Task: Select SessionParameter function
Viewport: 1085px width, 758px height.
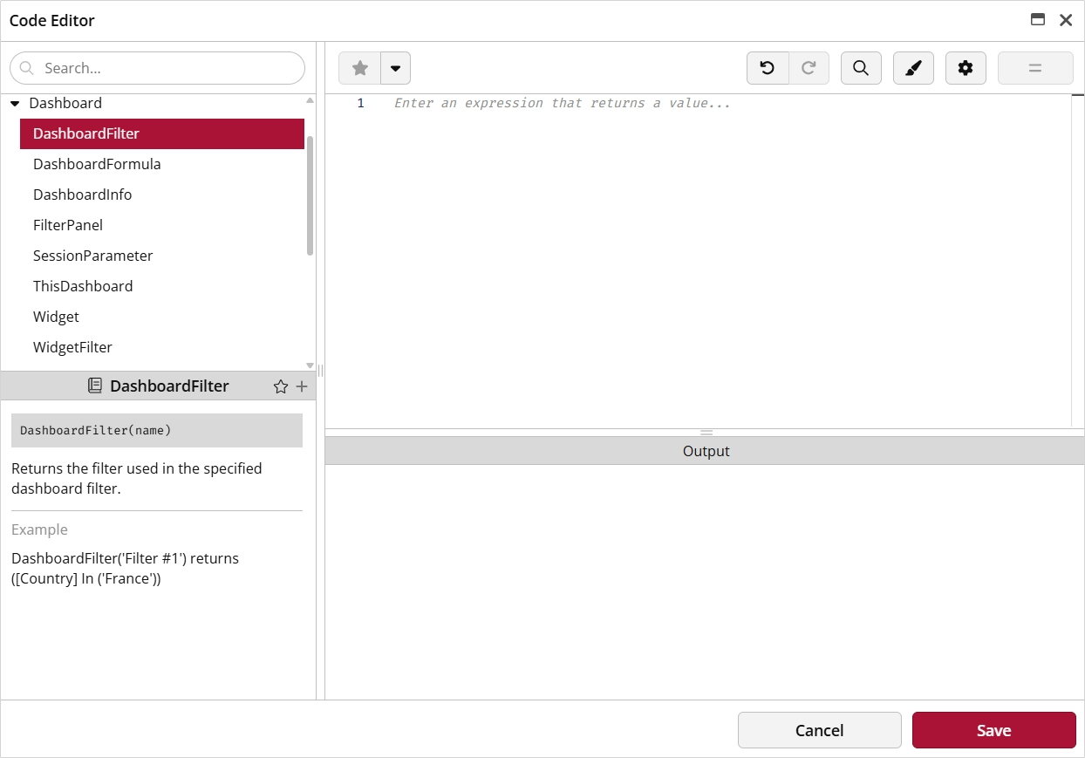Action: tap(162, 256)
